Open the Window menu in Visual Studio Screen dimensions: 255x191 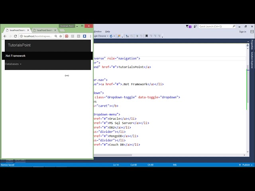click(98, 31)
